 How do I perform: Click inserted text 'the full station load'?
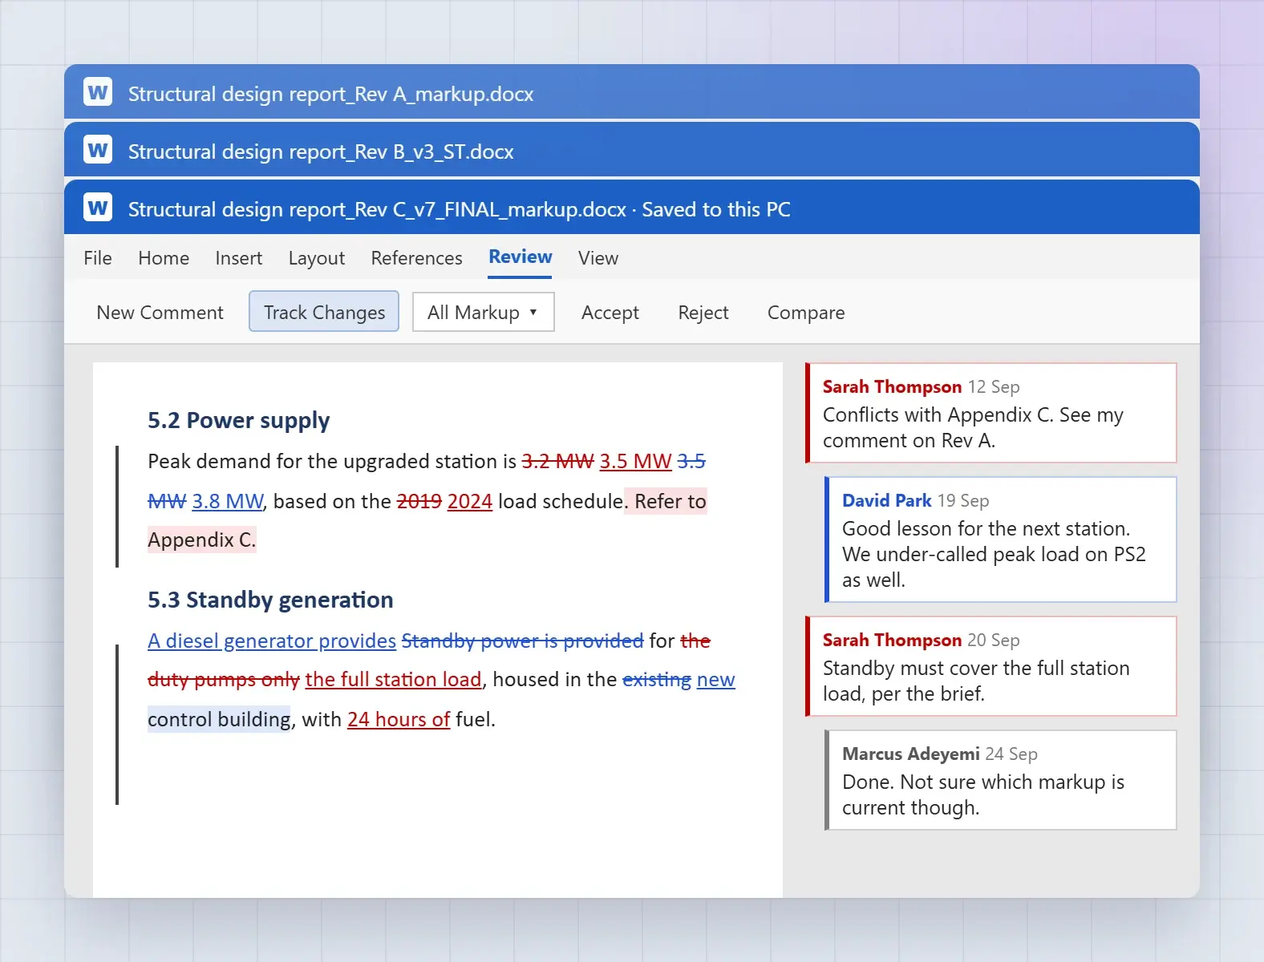[x=393, y=679]
